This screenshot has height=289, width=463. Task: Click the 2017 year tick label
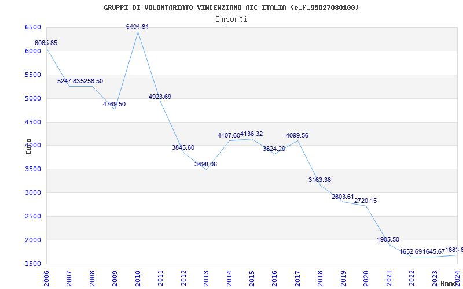pos(297,279)
